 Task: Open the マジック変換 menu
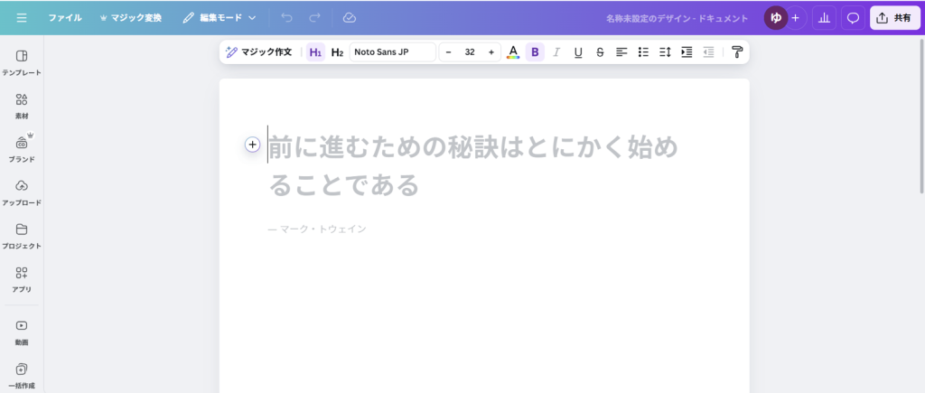(x=131, y=17)
